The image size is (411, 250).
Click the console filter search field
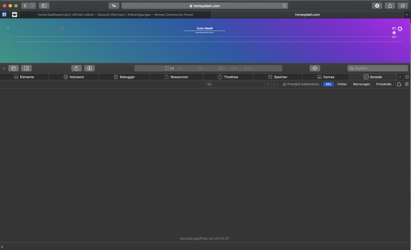(235, 84)
